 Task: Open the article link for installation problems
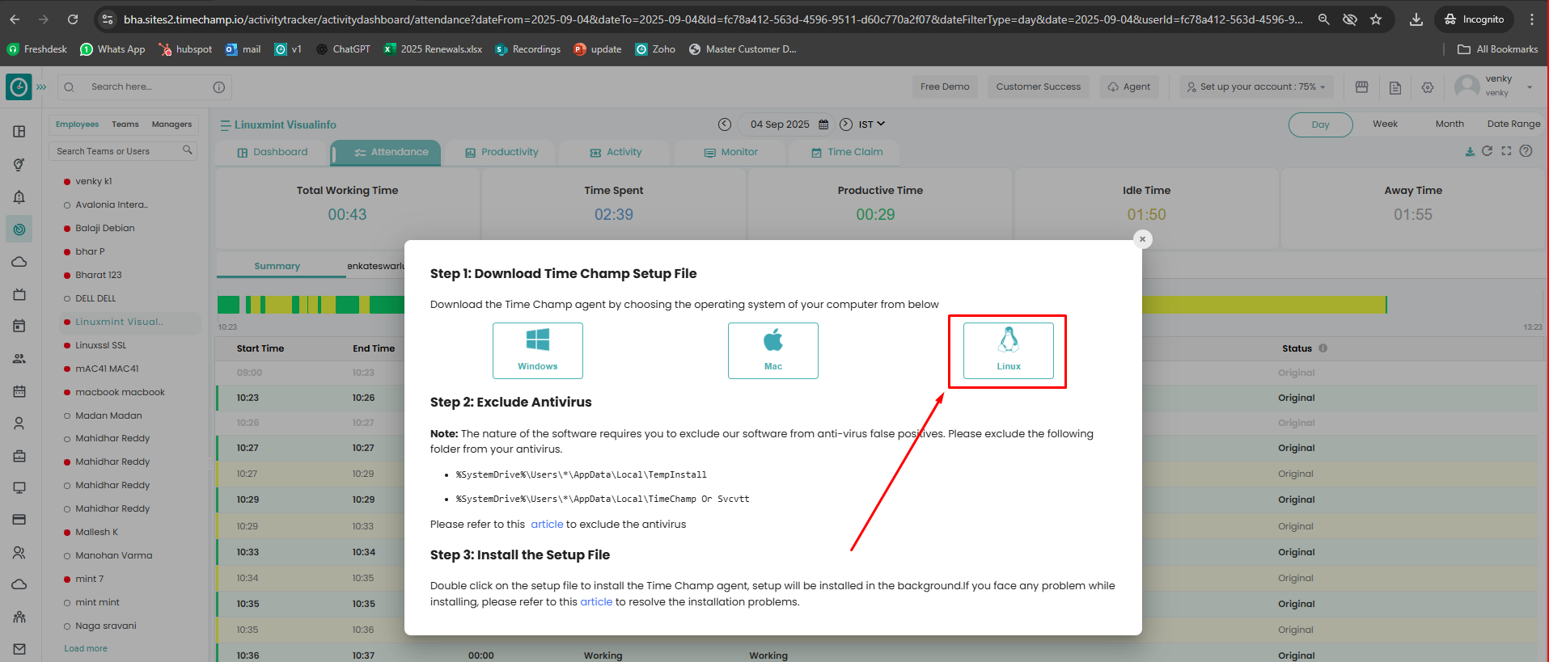pos(596,602)
